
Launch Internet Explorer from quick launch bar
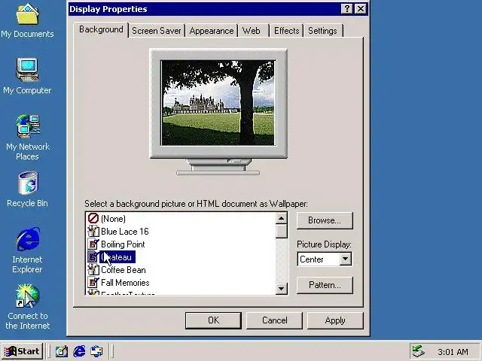(79, 351)
